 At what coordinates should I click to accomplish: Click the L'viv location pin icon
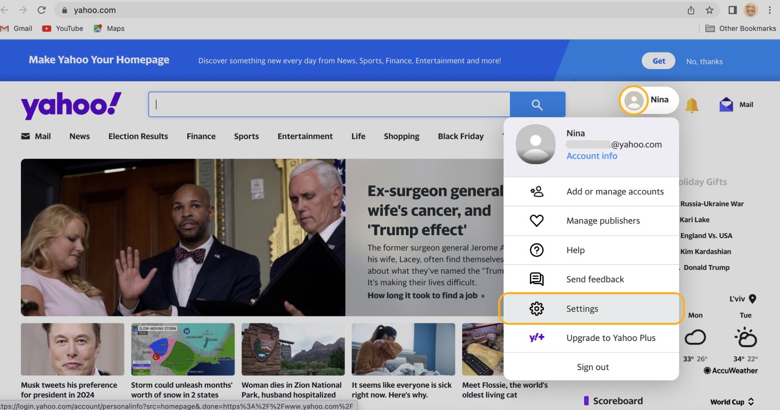pos(752,298)
